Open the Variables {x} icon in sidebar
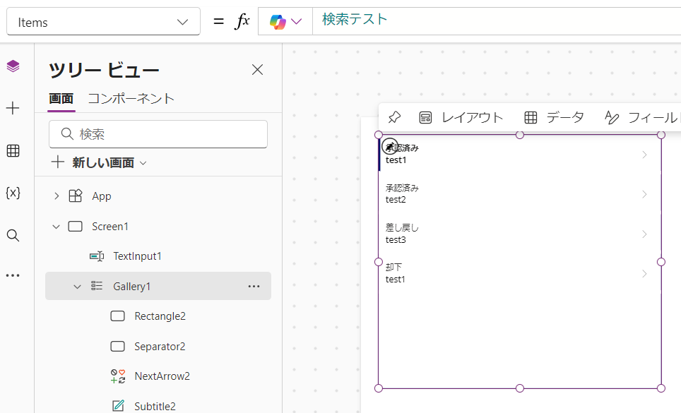This screenshot has width=681, height=413. click(x=13, y=193)
